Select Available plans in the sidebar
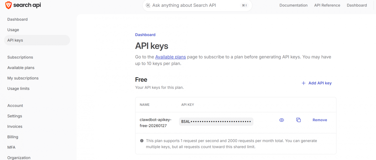 [21, 68]
